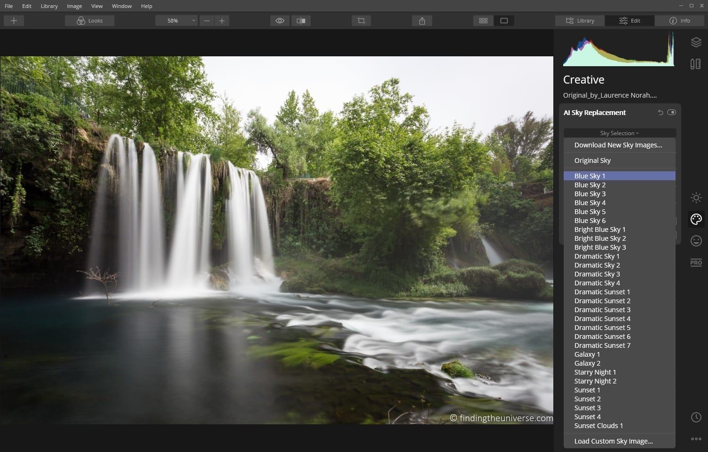708x452 pixels.
Task: Open the Portrait face icon
Action: [696, 241]
